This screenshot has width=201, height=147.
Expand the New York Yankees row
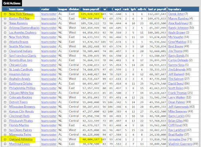click(x=5, y=14)
